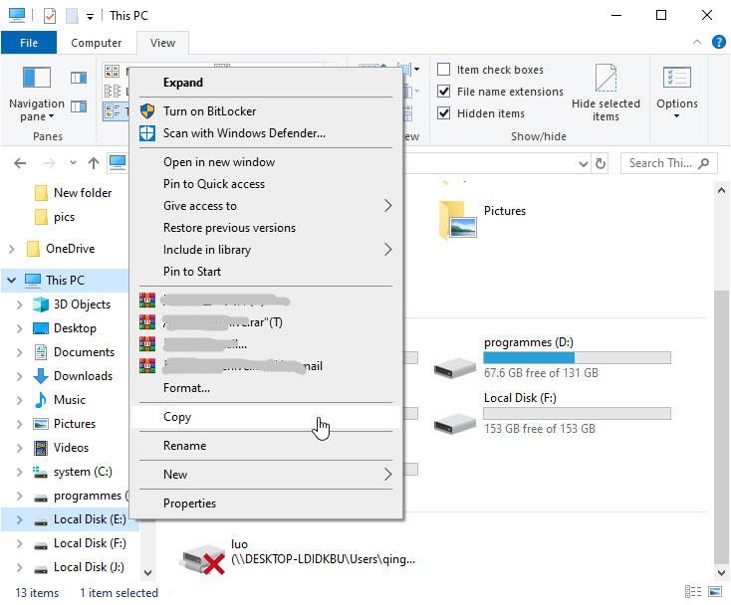
Task: Open the address bar history dropdown
Action: tap(583, 164)
